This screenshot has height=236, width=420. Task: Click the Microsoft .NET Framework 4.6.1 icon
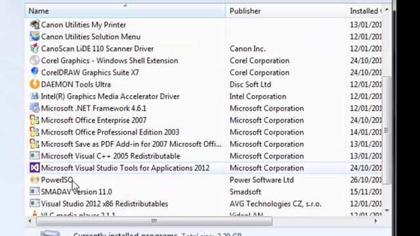coord(35,108)
